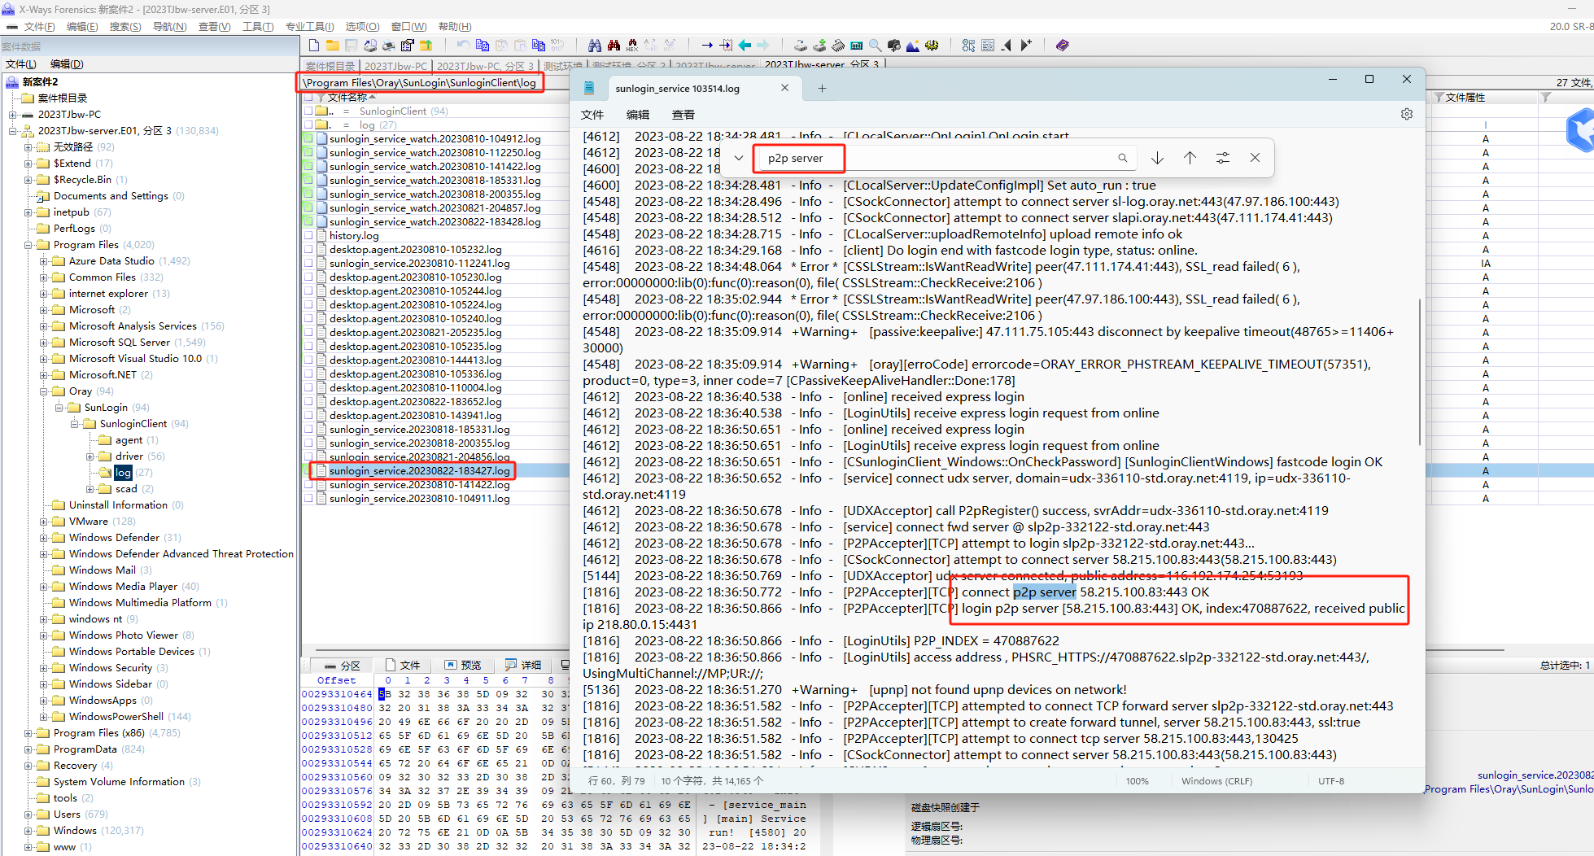
Task: Check the box for desktop.agent.20230810-105232.log
Action: (x=308, y=249)
